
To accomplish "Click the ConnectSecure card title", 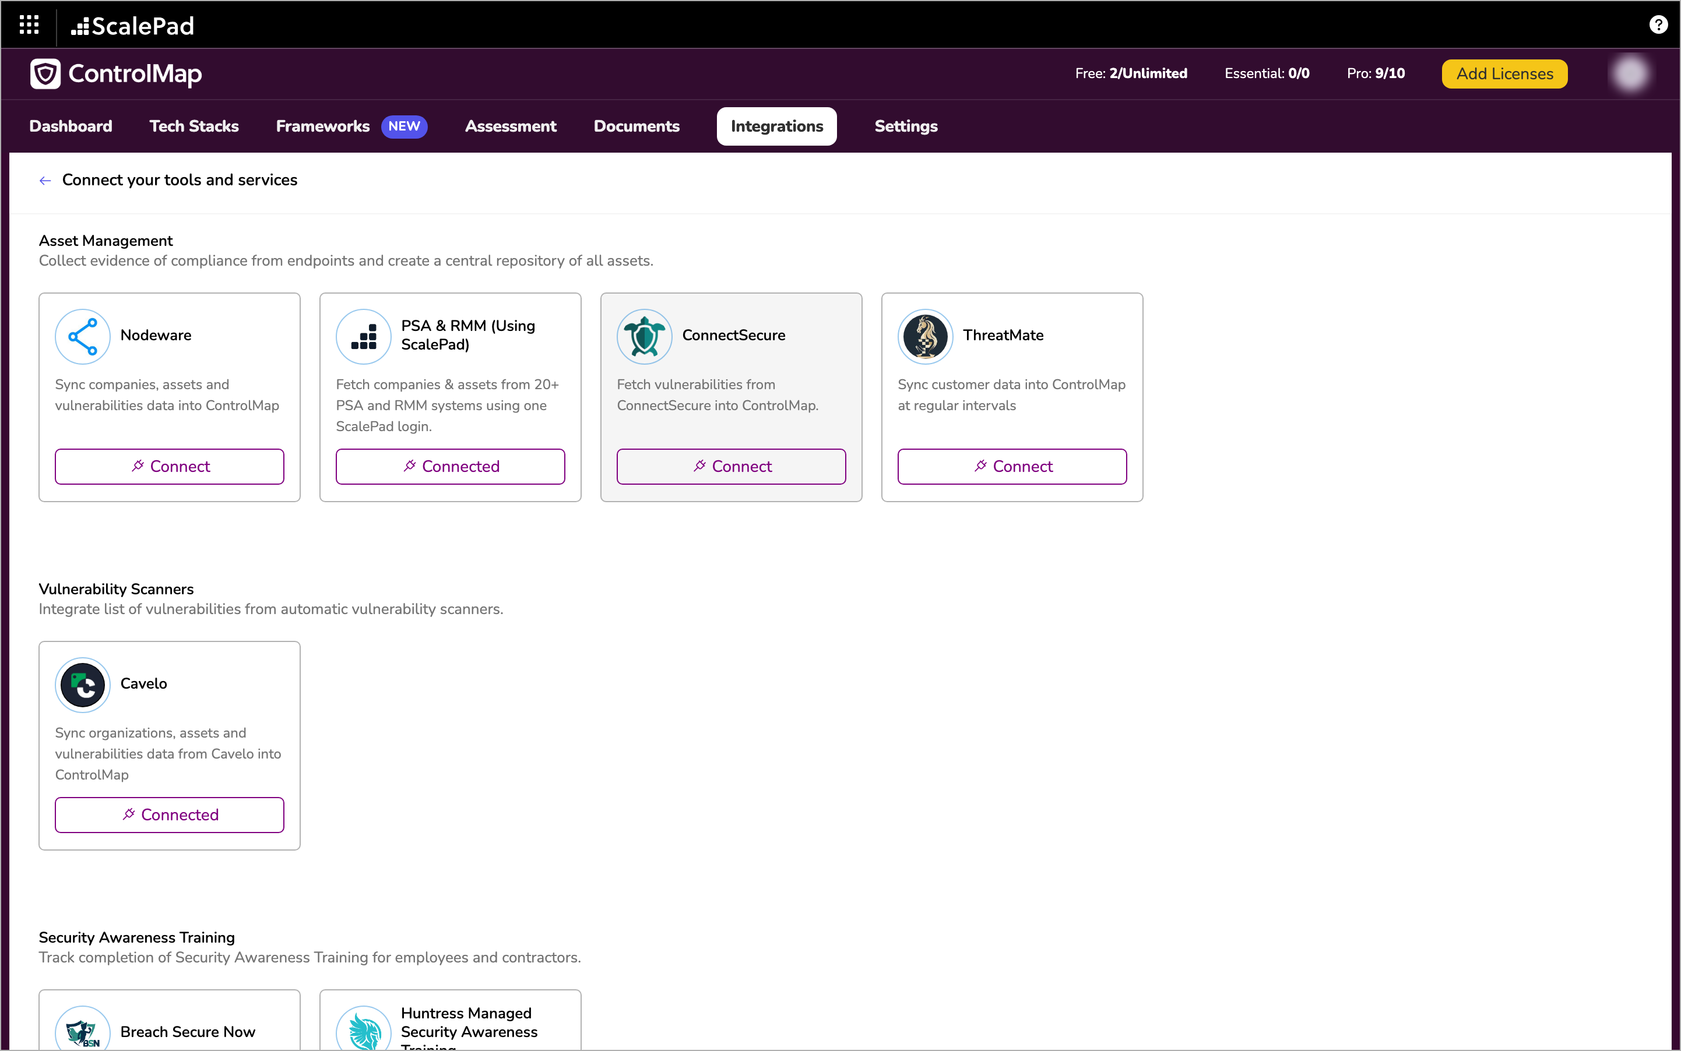I will tap(734, 335).
